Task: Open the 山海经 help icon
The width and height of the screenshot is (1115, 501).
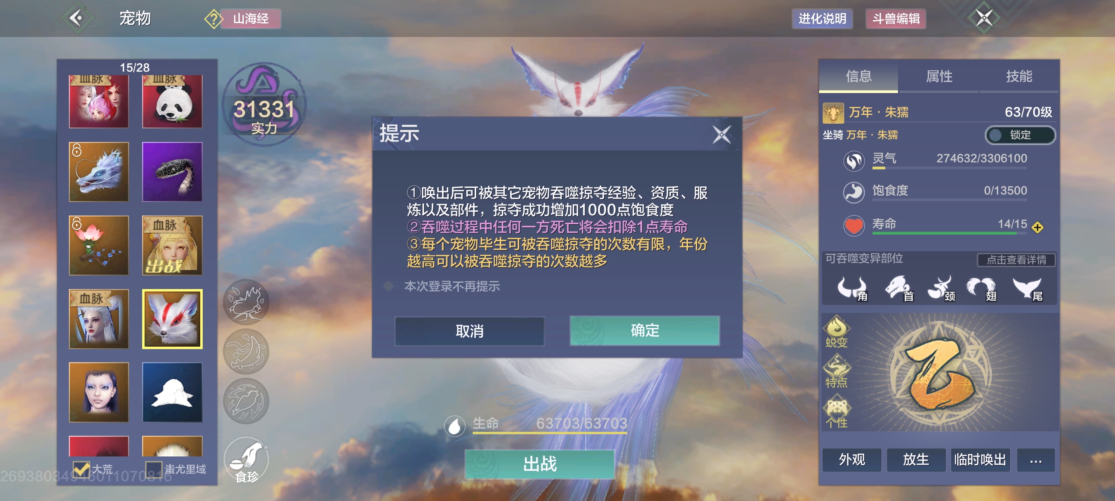Action: pyautogui.click(x=213, y=19)
